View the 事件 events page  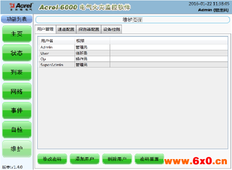[x=17, y=111]
